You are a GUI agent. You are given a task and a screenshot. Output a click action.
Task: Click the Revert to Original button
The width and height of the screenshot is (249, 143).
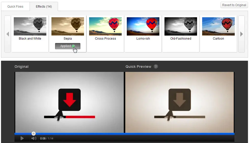pyautogui.click(x=234, y=5)
